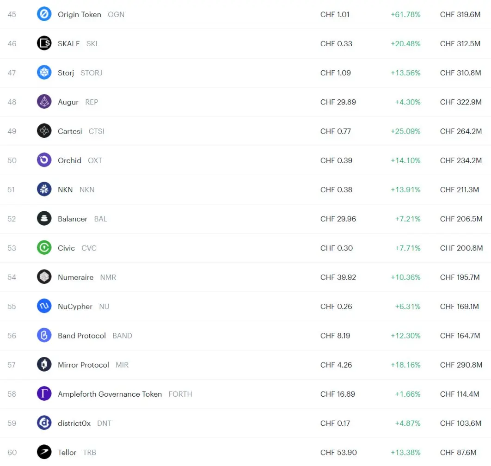Click Tellor market cap CHF 87.6M
491x466 pixels.
pyautogui.click(x=458, y=453)
